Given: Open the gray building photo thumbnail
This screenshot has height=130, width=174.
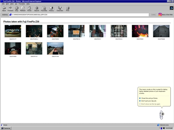Looking at the screenshot, I should click(x=161, y=31).
